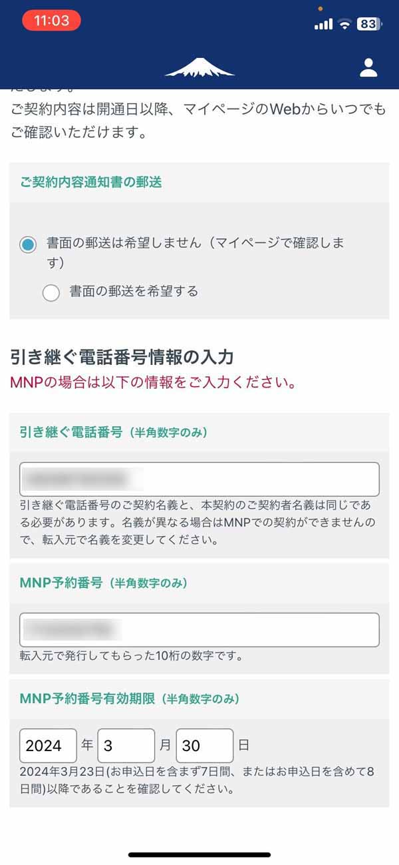Tap the masked phone number value
The width and height of the screenshot is (399, 865).
tap(80, 478)
